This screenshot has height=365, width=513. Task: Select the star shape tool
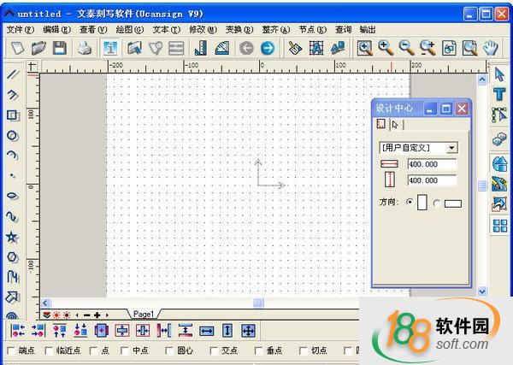coord(13,237)
